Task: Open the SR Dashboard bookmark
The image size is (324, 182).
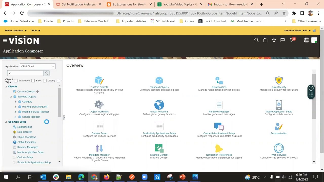Action: [163, 21]
